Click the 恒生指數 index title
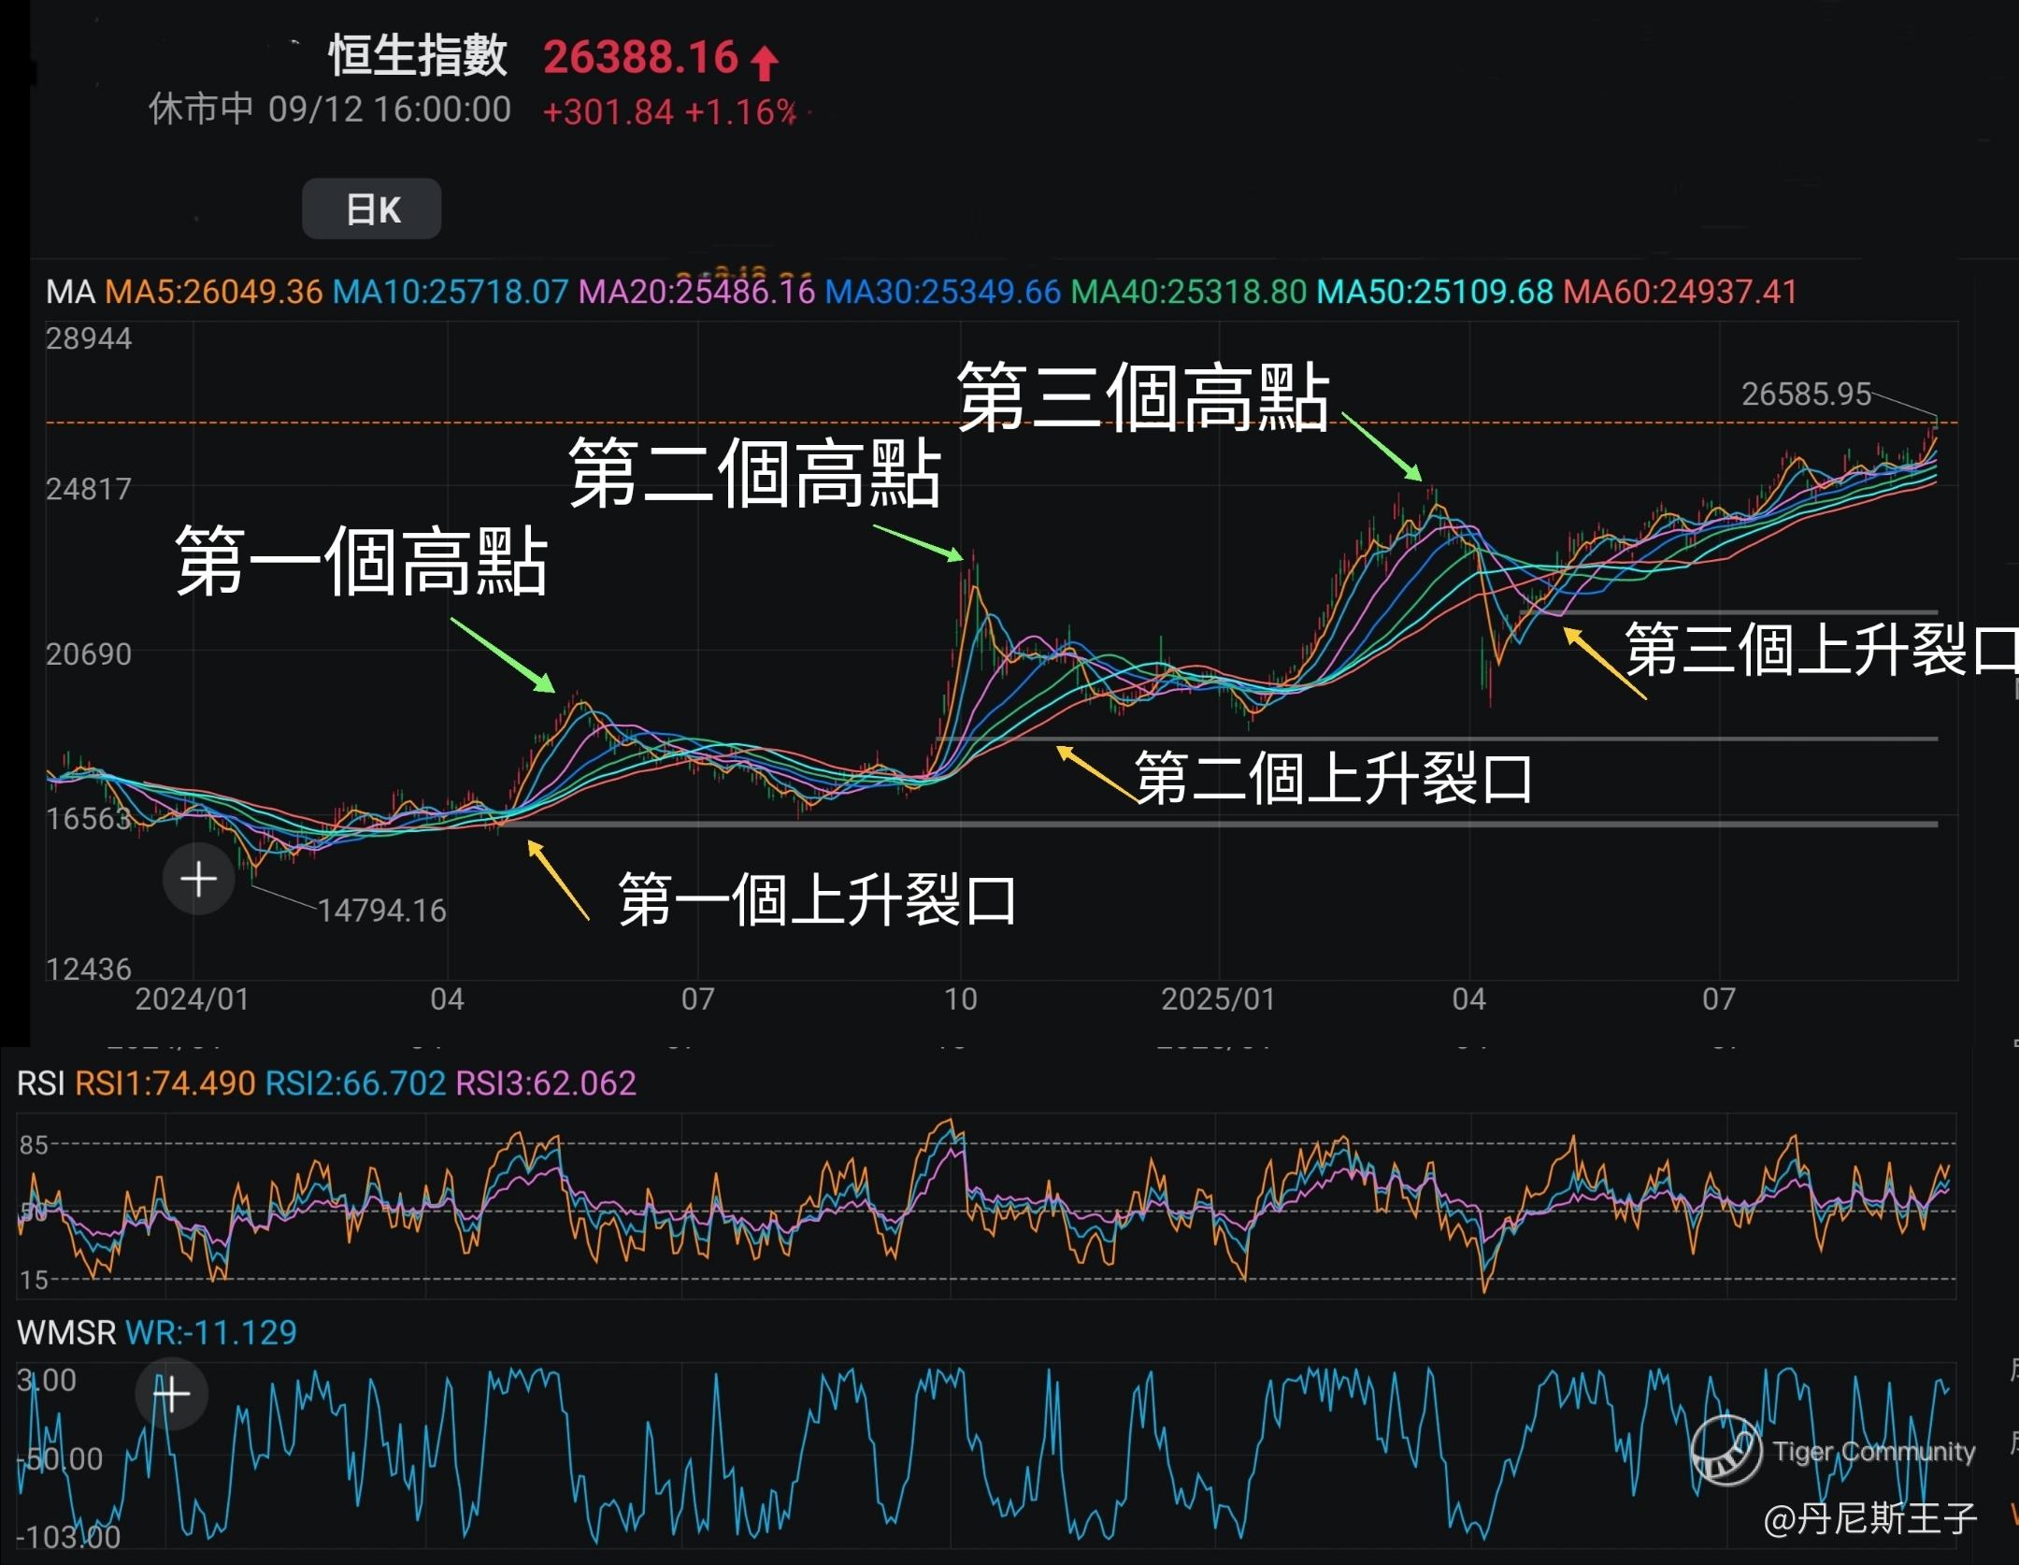This screenshot has height=1565, width=2019. click(417, 55)
